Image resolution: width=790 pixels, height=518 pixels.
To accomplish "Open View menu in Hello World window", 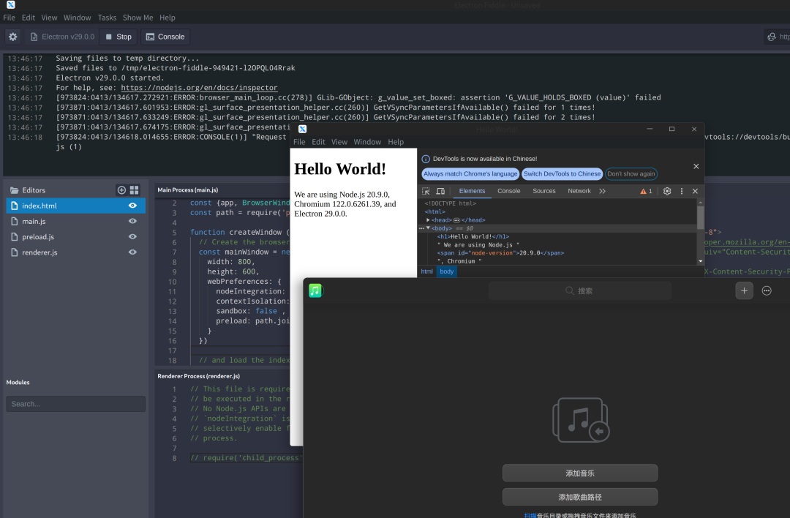I will [339, 142].
